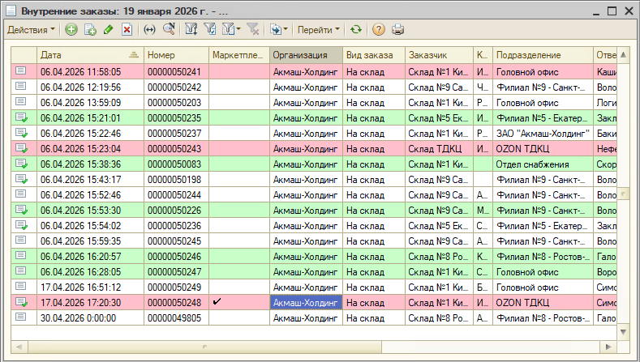Click the Подразделение column header

point(543,55)
